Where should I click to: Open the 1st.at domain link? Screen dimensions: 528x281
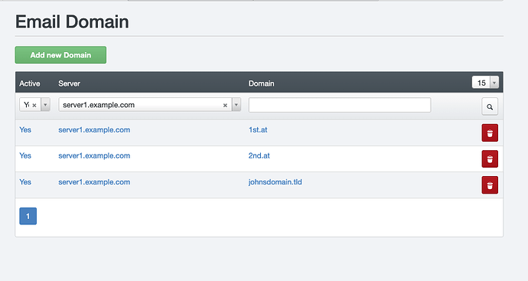pos(258,129)
